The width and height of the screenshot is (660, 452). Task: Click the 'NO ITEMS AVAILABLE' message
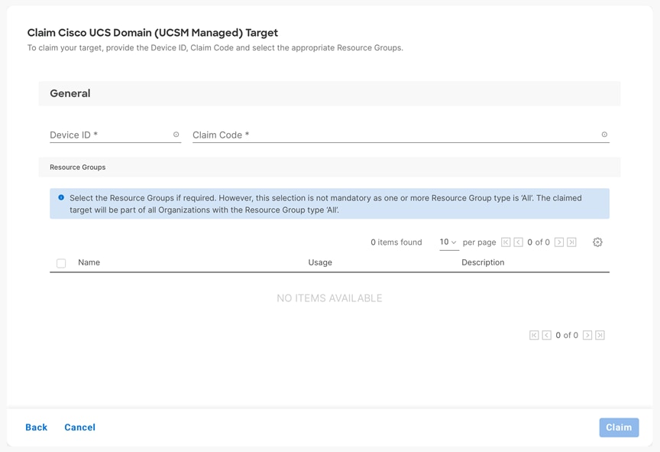tap(329, 298)
